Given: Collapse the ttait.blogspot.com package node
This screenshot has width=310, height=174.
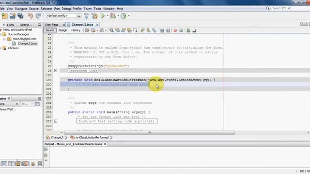Looking at the screenshot, I should pyautogui.click(x=4, y=39).
